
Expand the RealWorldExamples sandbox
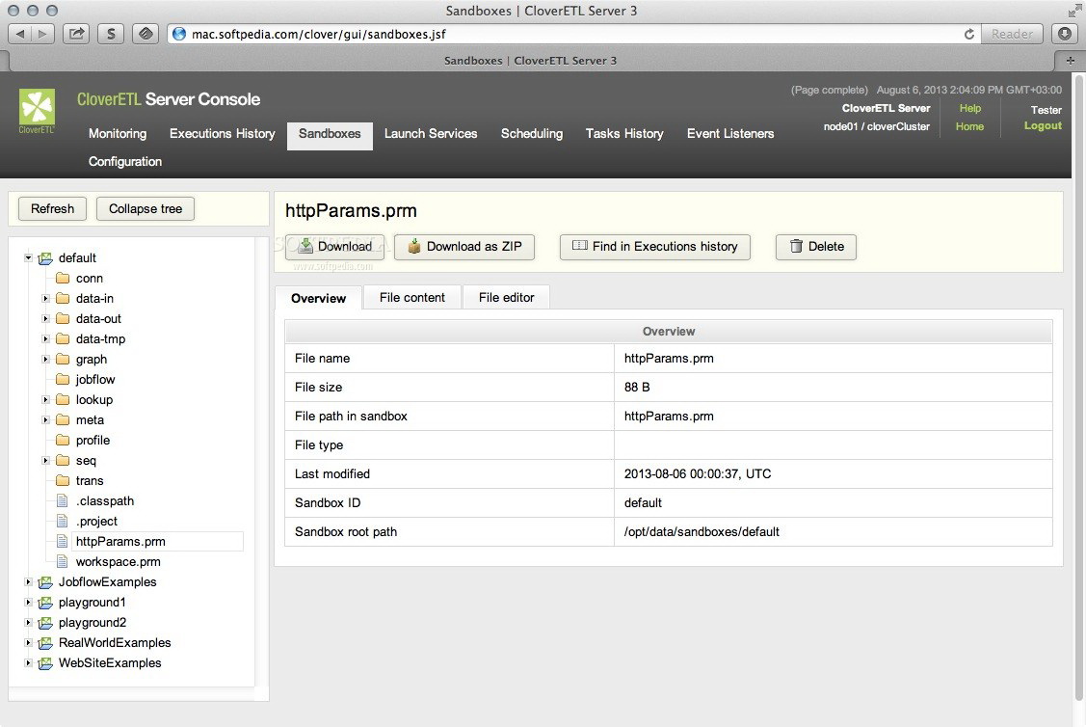coord(28,642)
